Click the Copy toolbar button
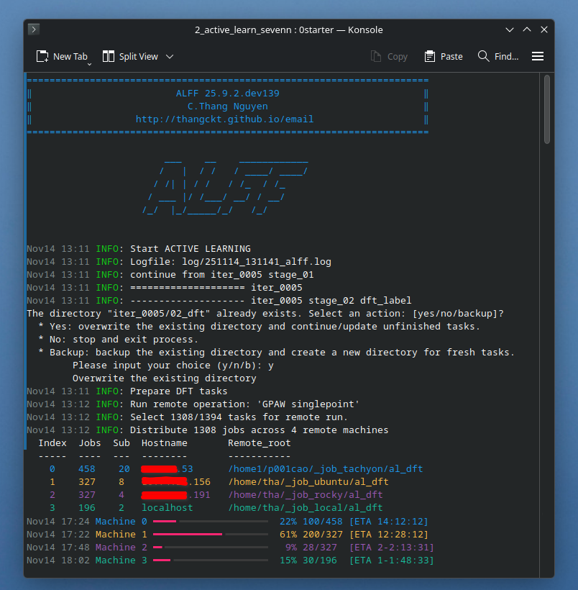 pos(389,56)
